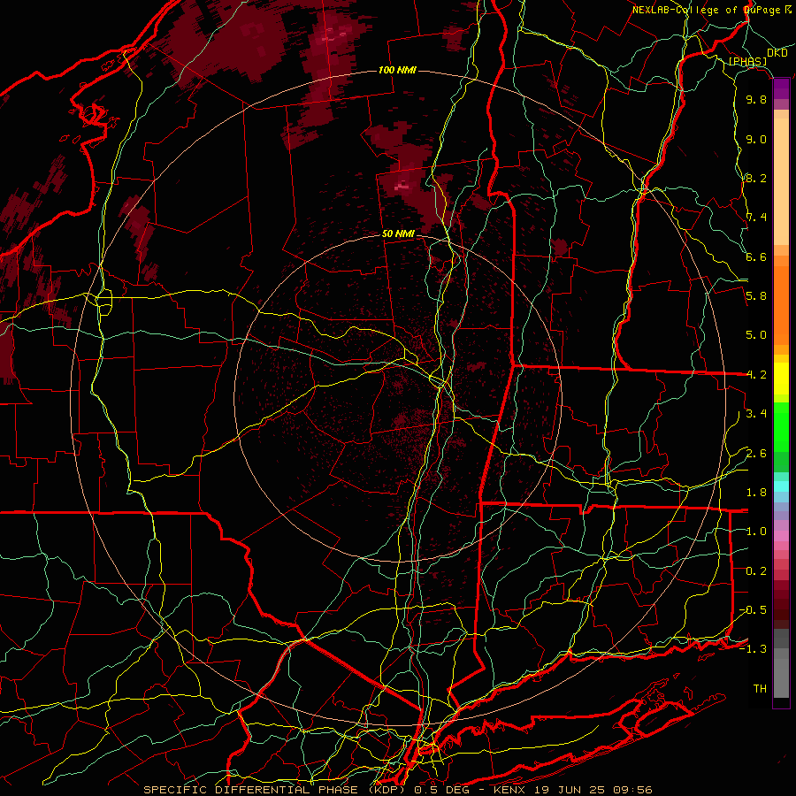This screenshot has width=796, height=796.
Task: Click the bright green segment of the color bar
Action: click(781, 426)
